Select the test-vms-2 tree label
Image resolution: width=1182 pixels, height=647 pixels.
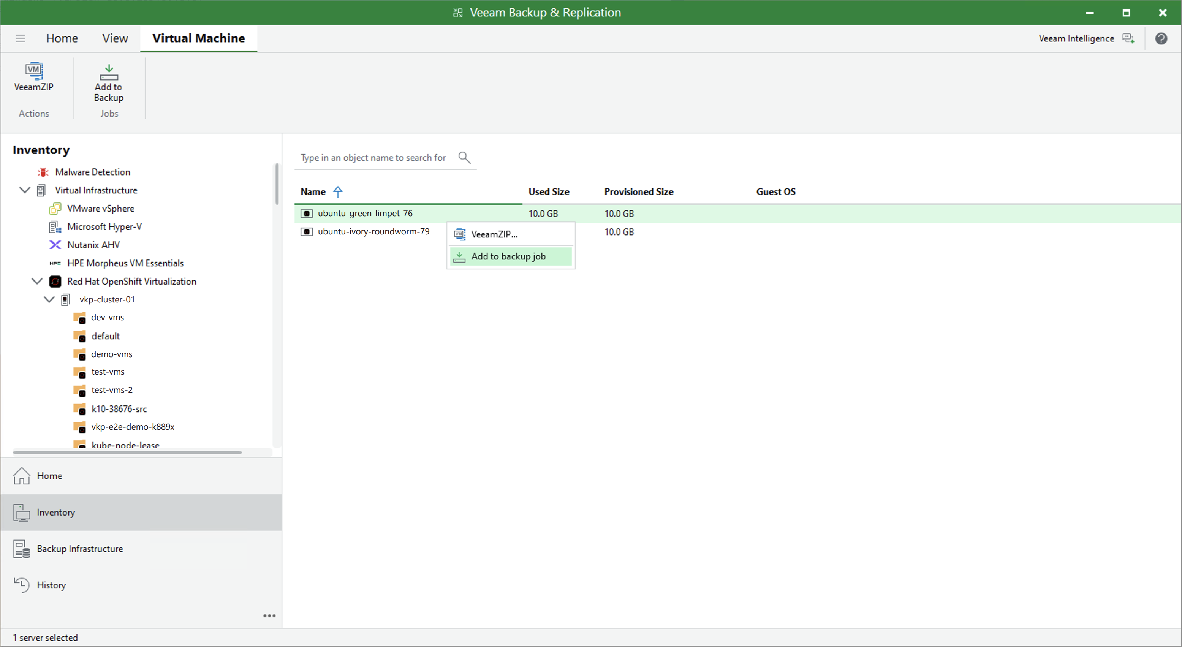click(112, 390)
